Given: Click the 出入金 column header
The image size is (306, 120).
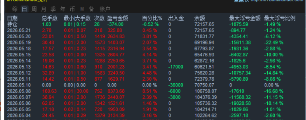Looking at the screenshot, I should [176, 18].
